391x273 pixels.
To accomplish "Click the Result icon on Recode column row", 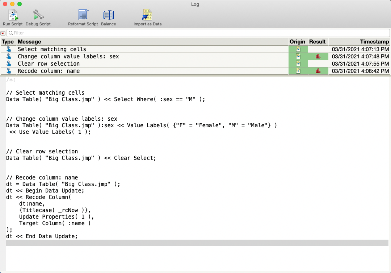I will pyautogui.click(x=318, y=71).
